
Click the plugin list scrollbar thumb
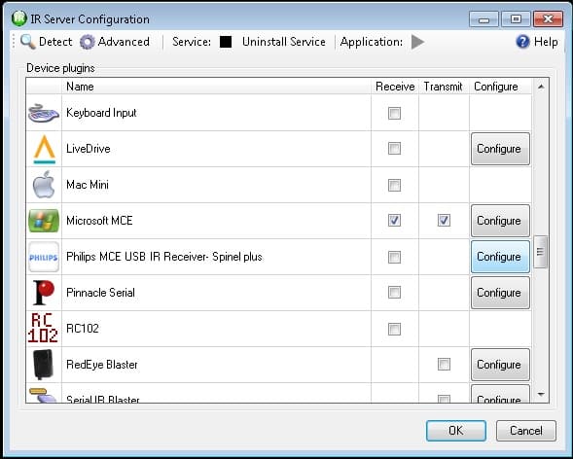pos(541,252)
